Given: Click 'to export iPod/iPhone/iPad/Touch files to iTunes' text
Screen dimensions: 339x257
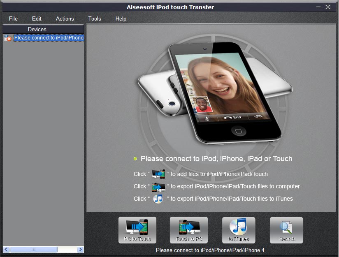Looking at the screenshot, I should coord(232,199).
